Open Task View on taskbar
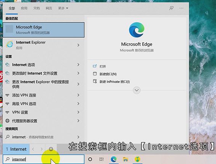 [102, 159]
